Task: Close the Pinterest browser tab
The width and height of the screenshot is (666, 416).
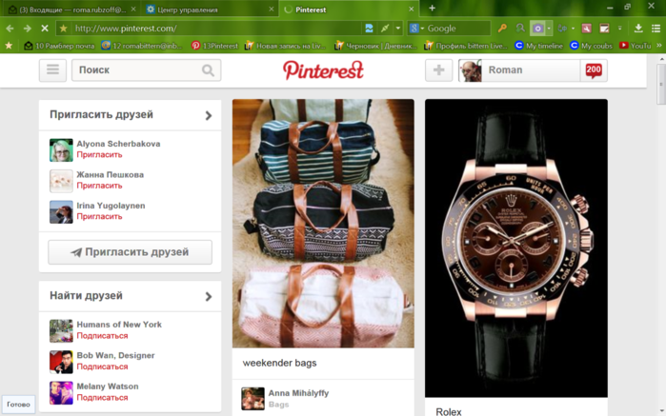Action: pos(411,9)
